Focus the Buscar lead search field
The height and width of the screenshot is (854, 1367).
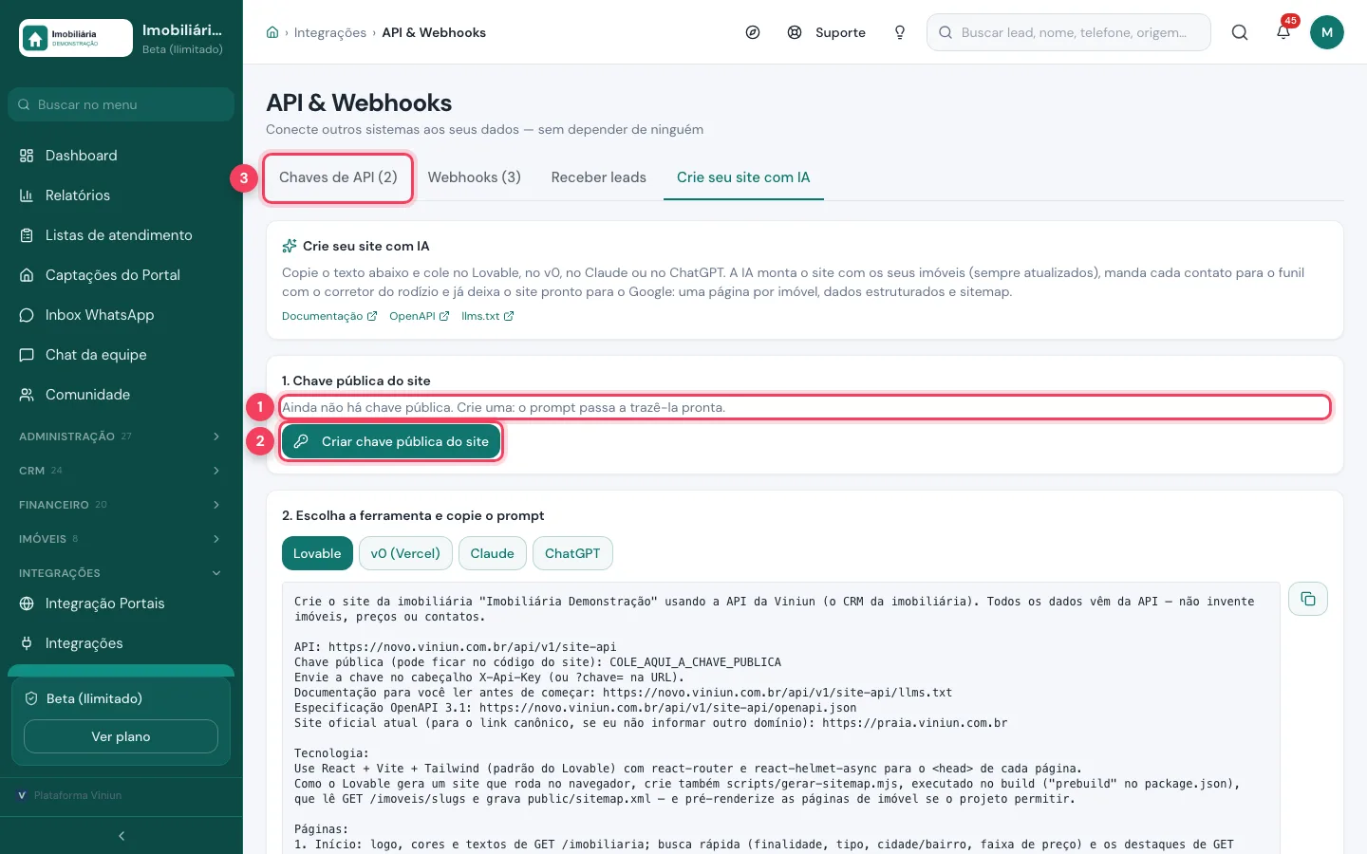tap(1069, 32)
